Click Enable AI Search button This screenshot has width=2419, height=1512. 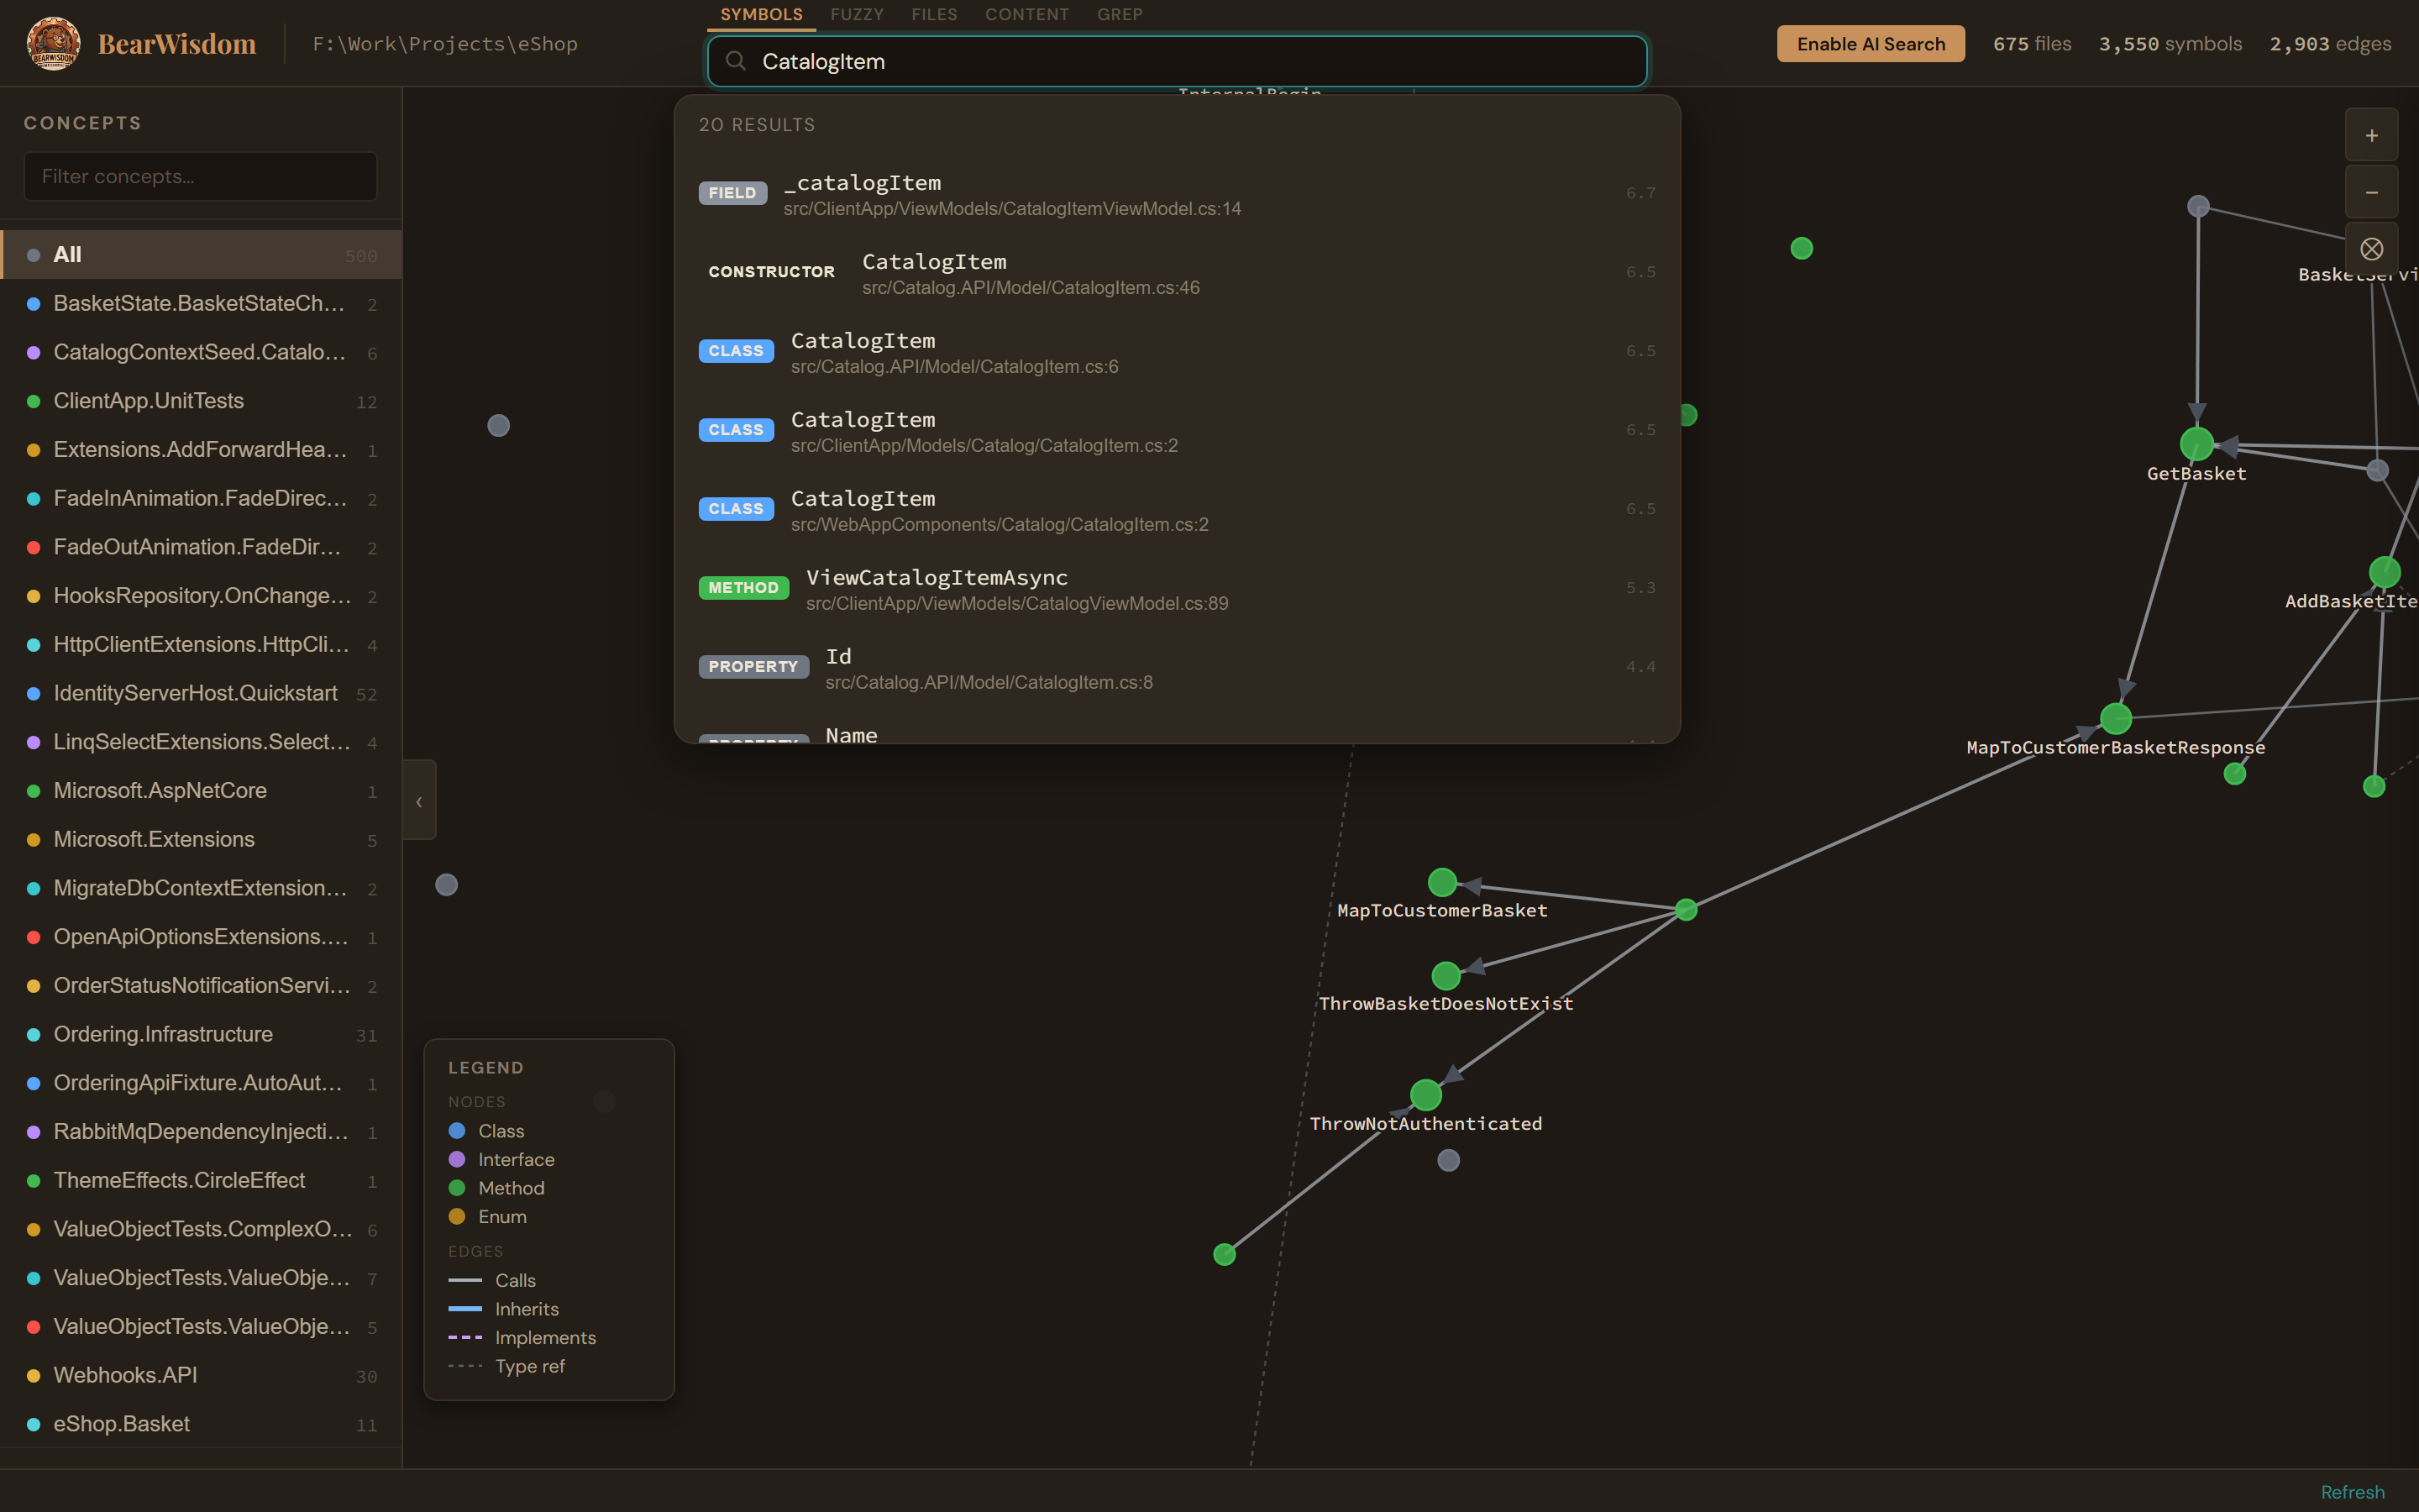pos(1871,44)
